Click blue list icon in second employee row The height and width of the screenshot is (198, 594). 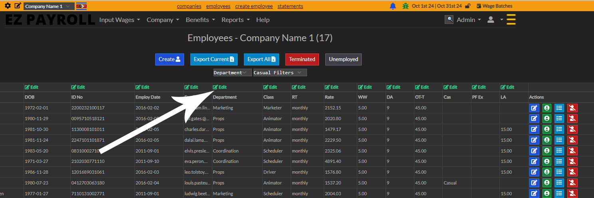click(559, 119)
